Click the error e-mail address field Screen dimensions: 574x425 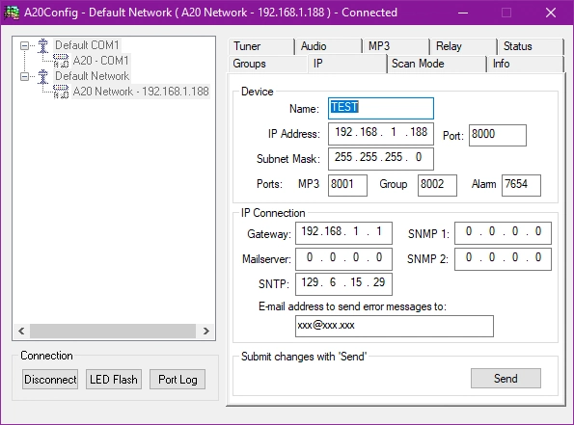(395, 326)
